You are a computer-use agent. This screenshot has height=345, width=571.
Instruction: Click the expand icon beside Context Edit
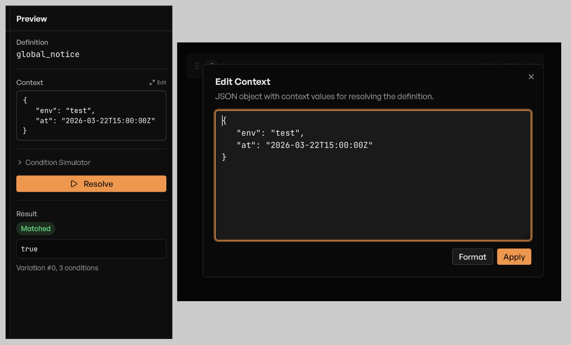pos(152,83)
